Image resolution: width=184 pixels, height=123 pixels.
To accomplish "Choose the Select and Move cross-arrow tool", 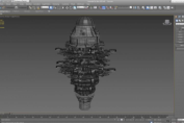I will click(x=67, y=8).
